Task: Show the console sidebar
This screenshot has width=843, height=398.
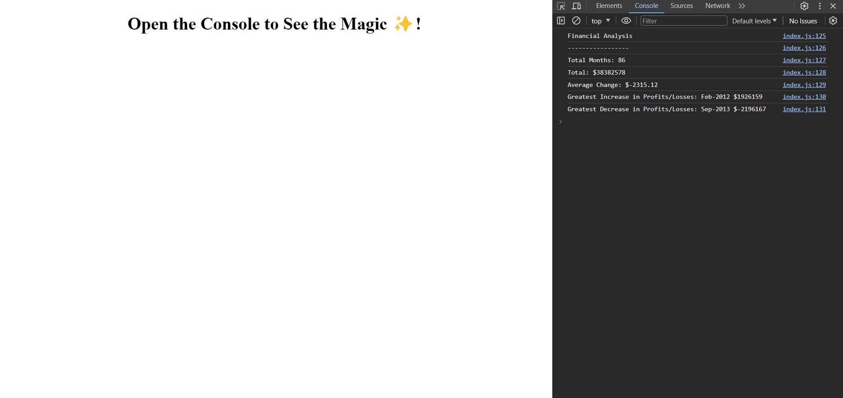Action: point(561,21)
